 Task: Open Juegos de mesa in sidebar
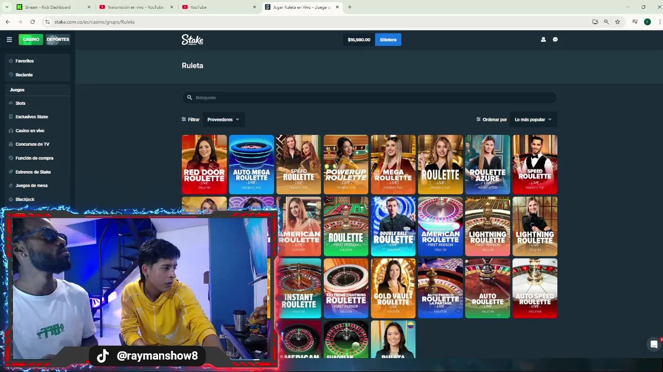[x=32, y=185]
